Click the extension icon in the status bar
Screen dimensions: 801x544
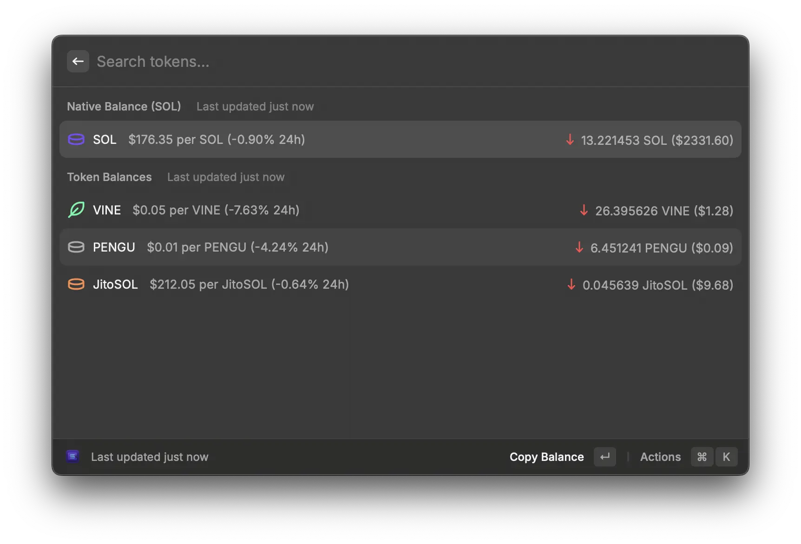point(73,456)
